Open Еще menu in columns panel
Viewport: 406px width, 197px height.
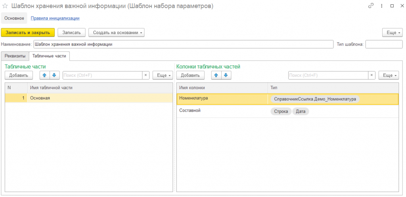[x=389, y=75]
